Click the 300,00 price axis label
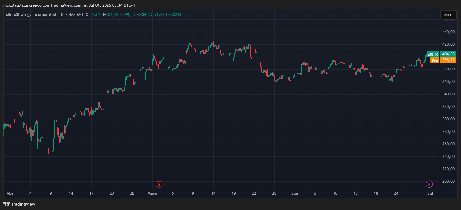This screenshot has height=210, width=461. [448, 119]
